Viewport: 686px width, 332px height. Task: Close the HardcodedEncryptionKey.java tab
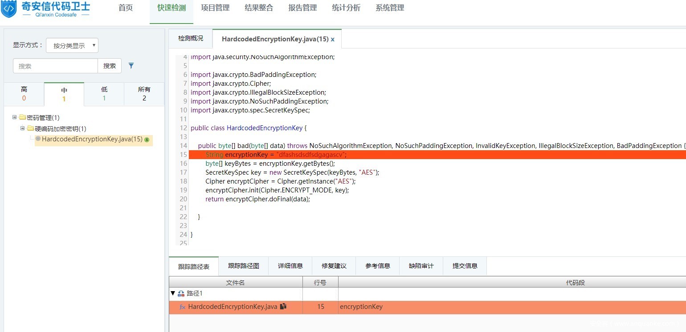(332, 39)
